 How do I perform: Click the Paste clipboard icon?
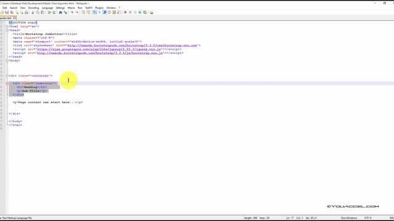tap(42, 12)
